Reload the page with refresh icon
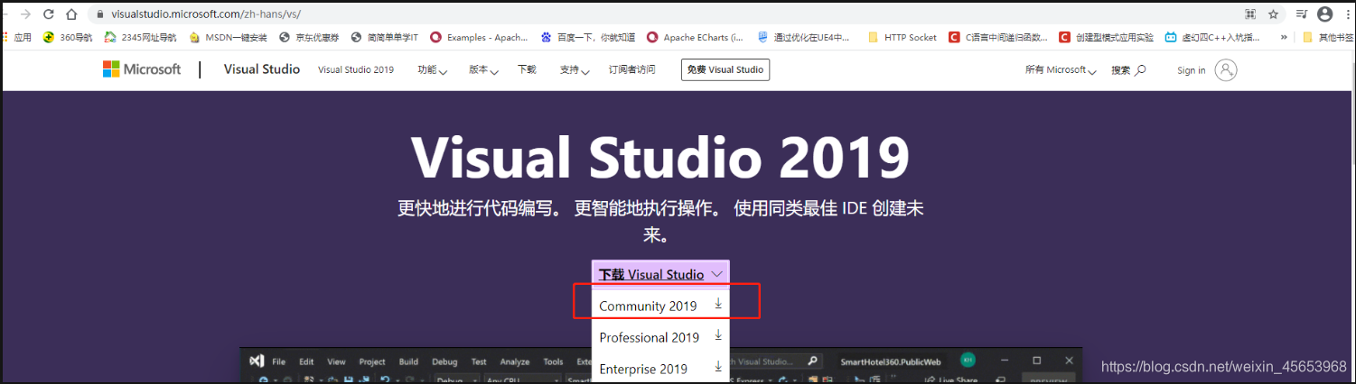The width and height of the screenshot is (1356, 384). (x=48, y=14)
